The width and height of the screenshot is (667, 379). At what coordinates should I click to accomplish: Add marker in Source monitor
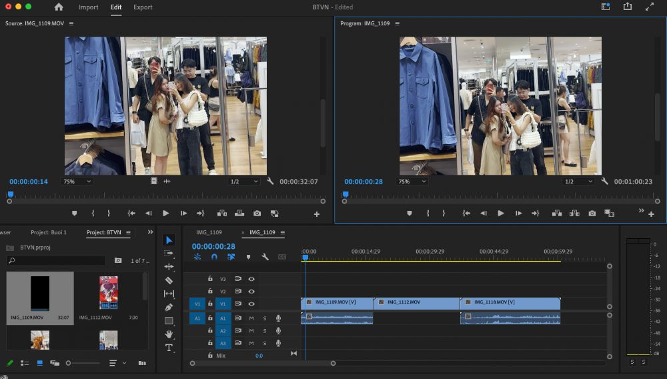coord(75,214)
